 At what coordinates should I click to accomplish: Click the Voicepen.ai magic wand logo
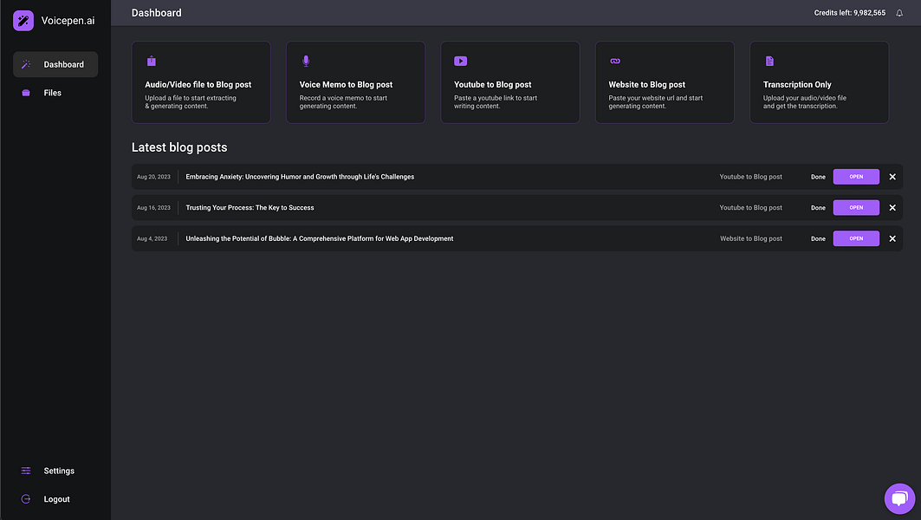click(x=23, y=20)
